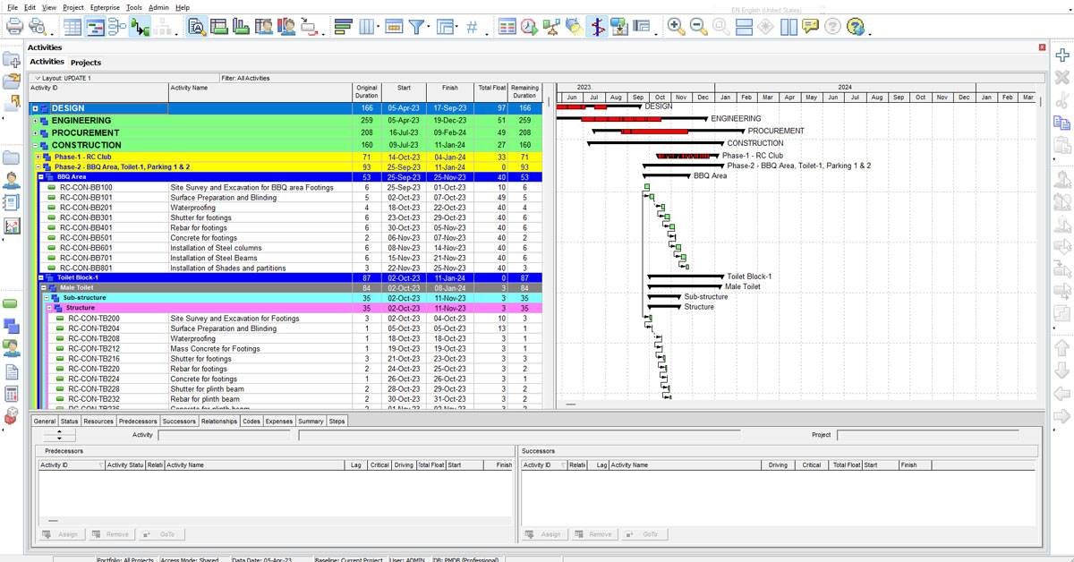
Task: Open Print Preview from the toolbar
Action: (37, 27)
